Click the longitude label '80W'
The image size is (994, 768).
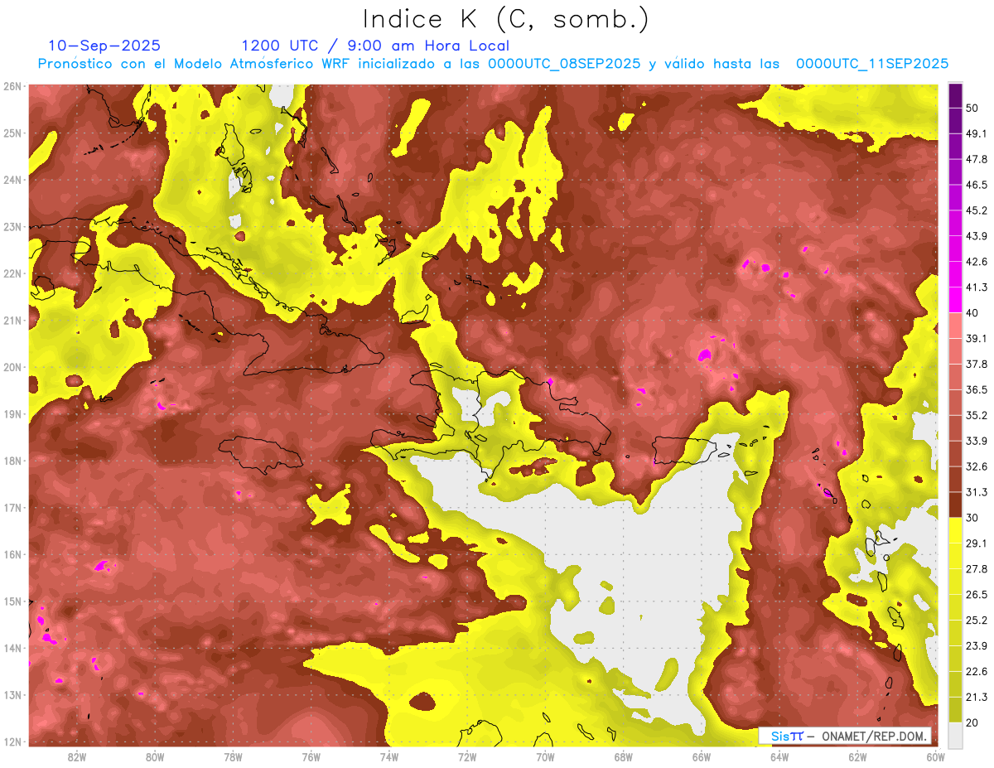155,757
